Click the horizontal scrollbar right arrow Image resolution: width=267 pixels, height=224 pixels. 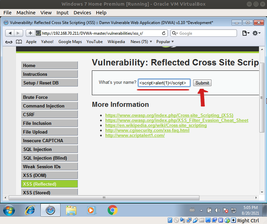pos(256,198)
